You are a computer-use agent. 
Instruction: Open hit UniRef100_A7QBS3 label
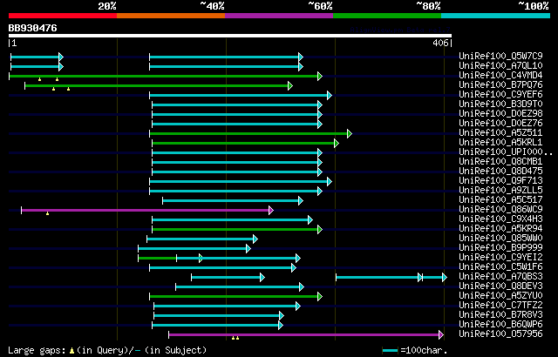(500, 276)
